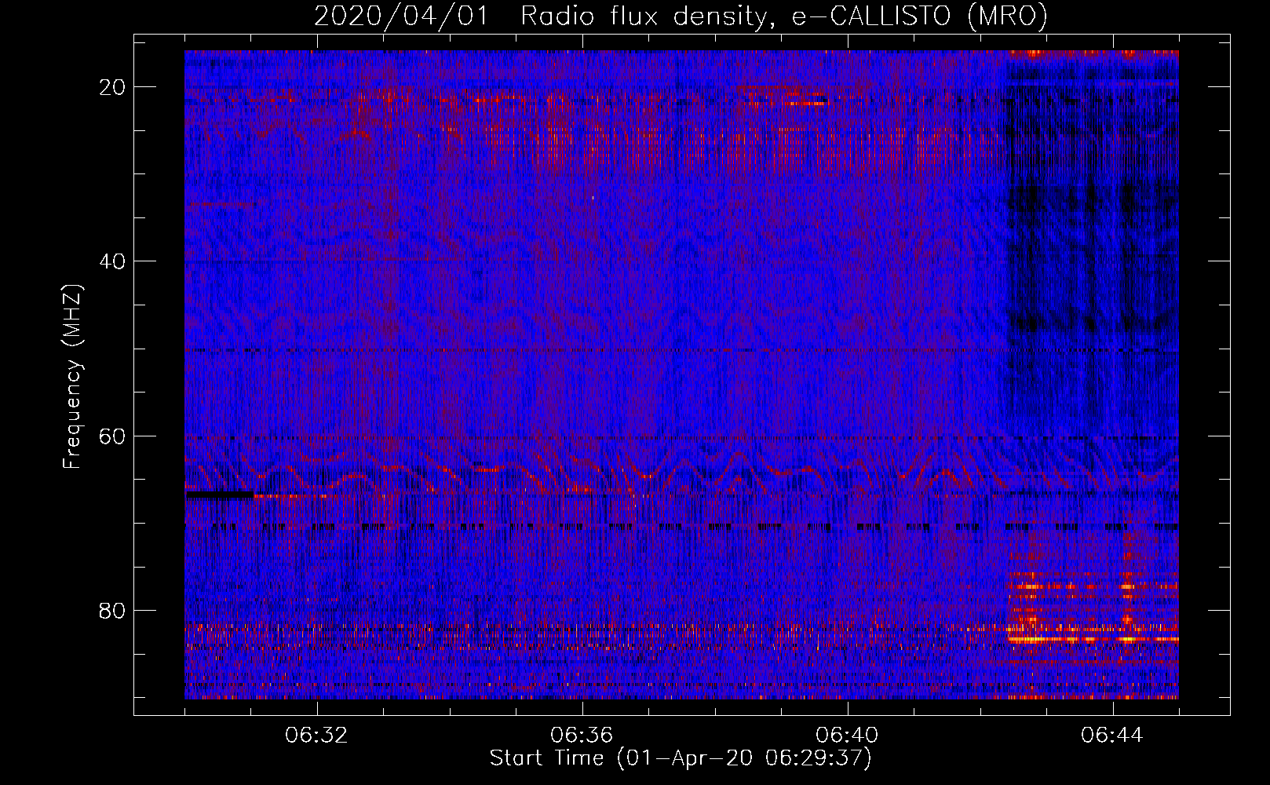
Task: Click the '06:32' time tick label
Action: pos(316,735)
